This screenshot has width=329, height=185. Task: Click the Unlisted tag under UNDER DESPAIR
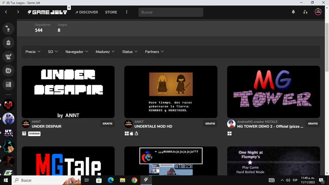(34, 133)
